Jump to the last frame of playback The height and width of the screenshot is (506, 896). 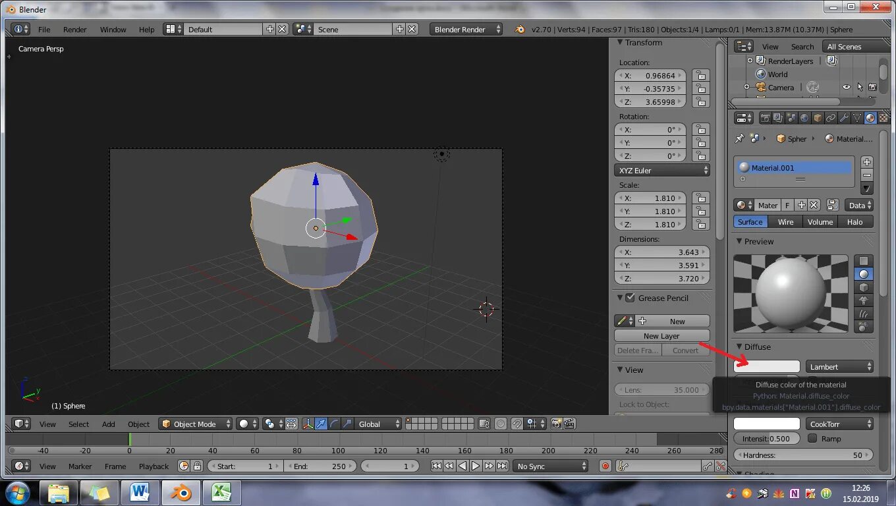(x=502, y=466)
